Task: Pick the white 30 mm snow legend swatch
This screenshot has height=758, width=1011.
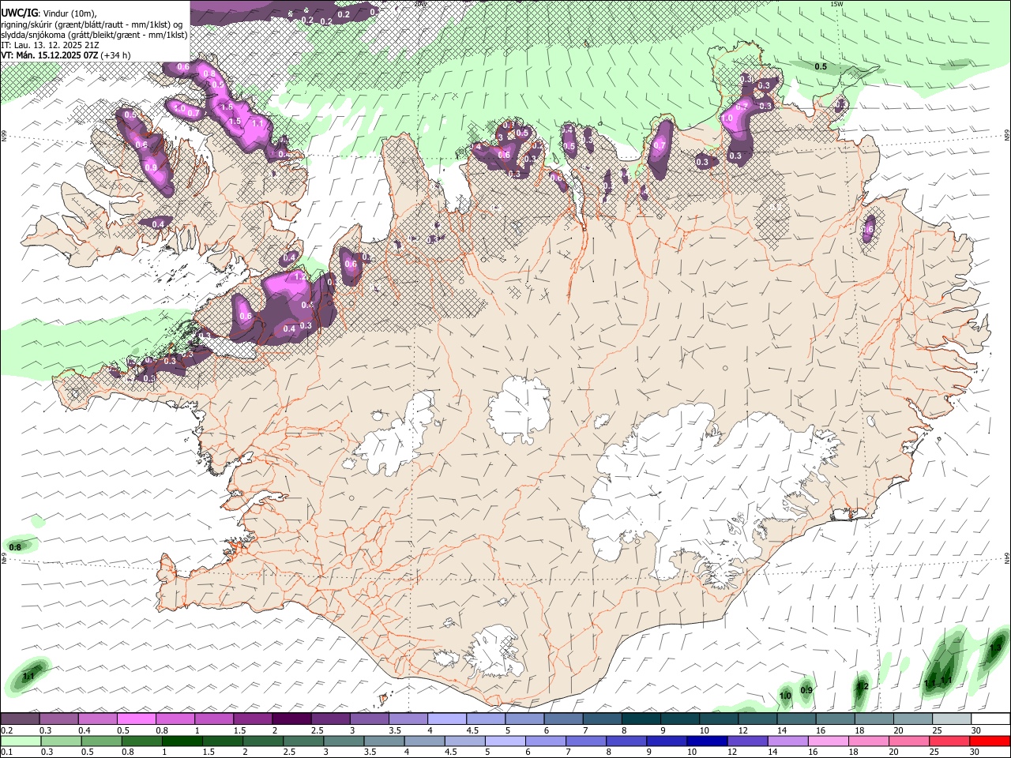Action: (x=990, y=719)
